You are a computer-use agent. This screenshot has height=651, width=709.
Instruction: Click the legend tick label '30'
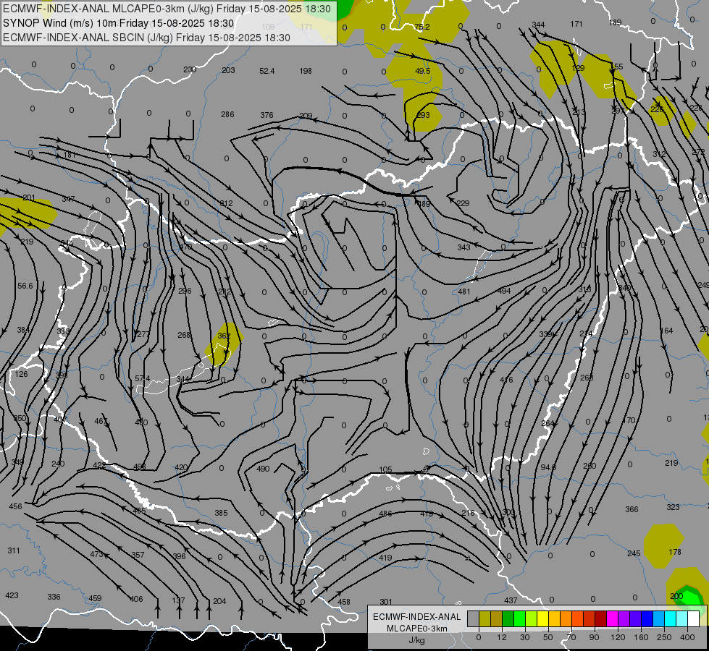pyautogui.click(x=525, y=637)
